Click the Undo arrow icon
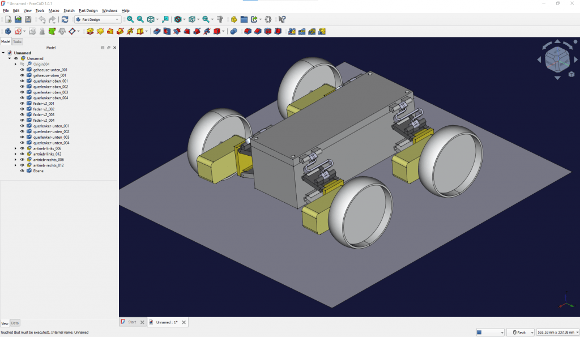The image size is (580, 337). [x=42, y=20]
